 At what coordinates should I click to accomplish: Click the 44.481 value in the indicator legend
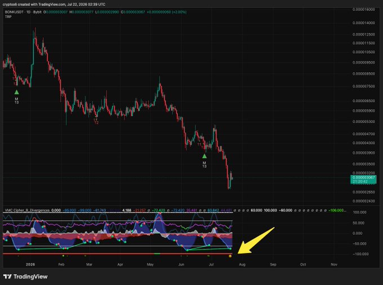tap(226, 210)
